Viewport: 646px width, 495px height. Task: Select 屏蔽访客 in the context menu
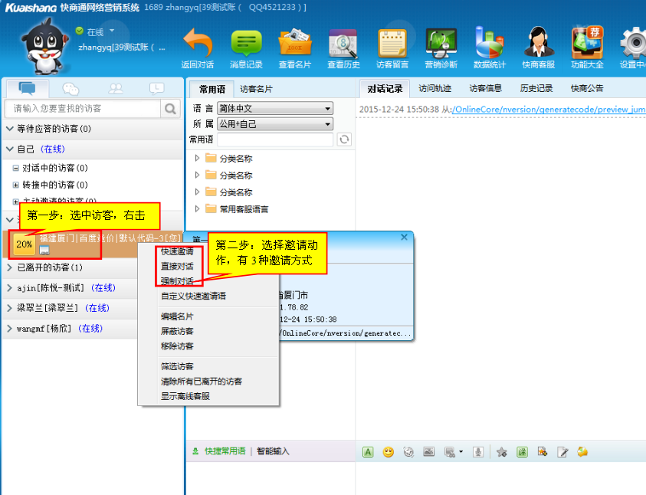click(177, 331)
